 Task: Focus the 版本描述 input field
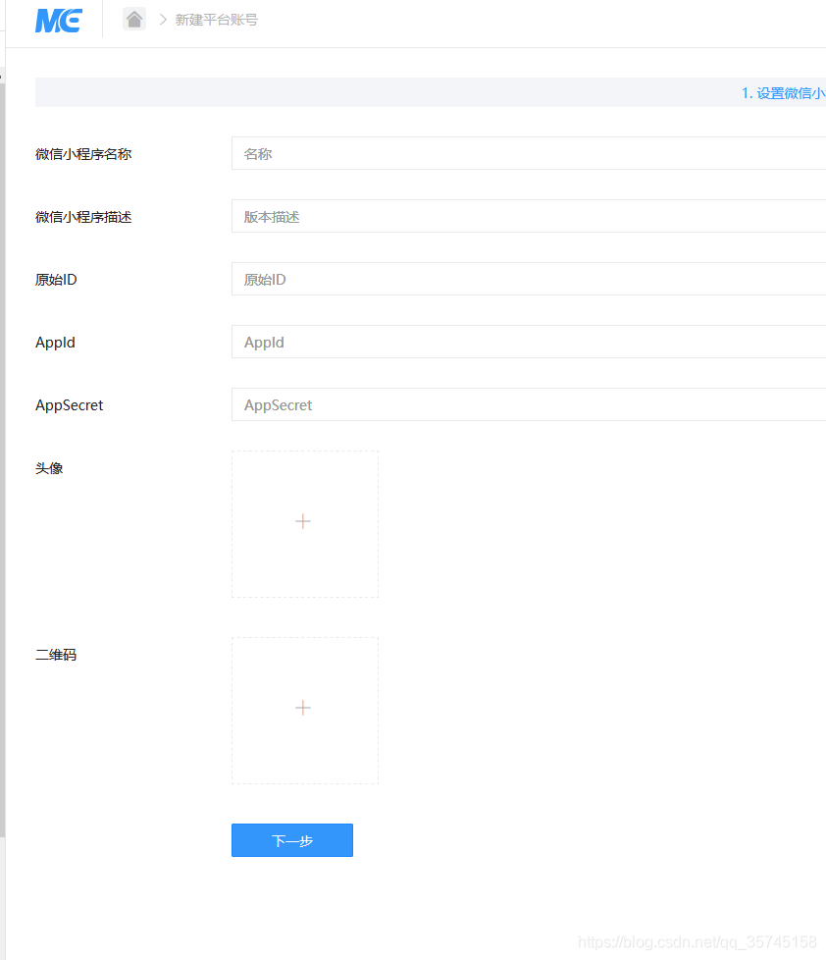coord(529,216)
